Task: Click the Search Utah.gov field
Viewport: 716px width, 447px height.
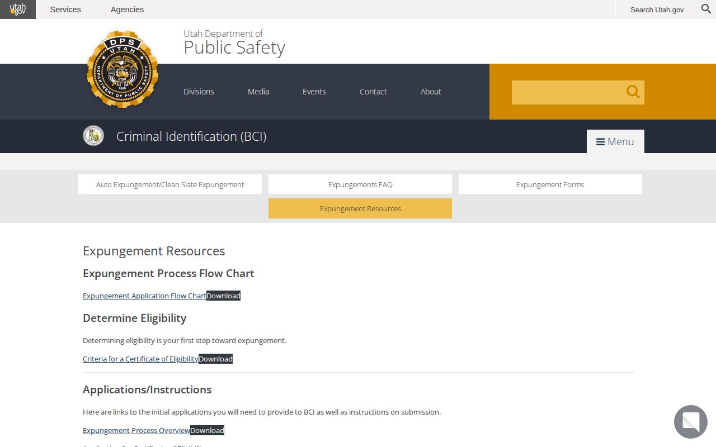Action: [x=657, y=9]
